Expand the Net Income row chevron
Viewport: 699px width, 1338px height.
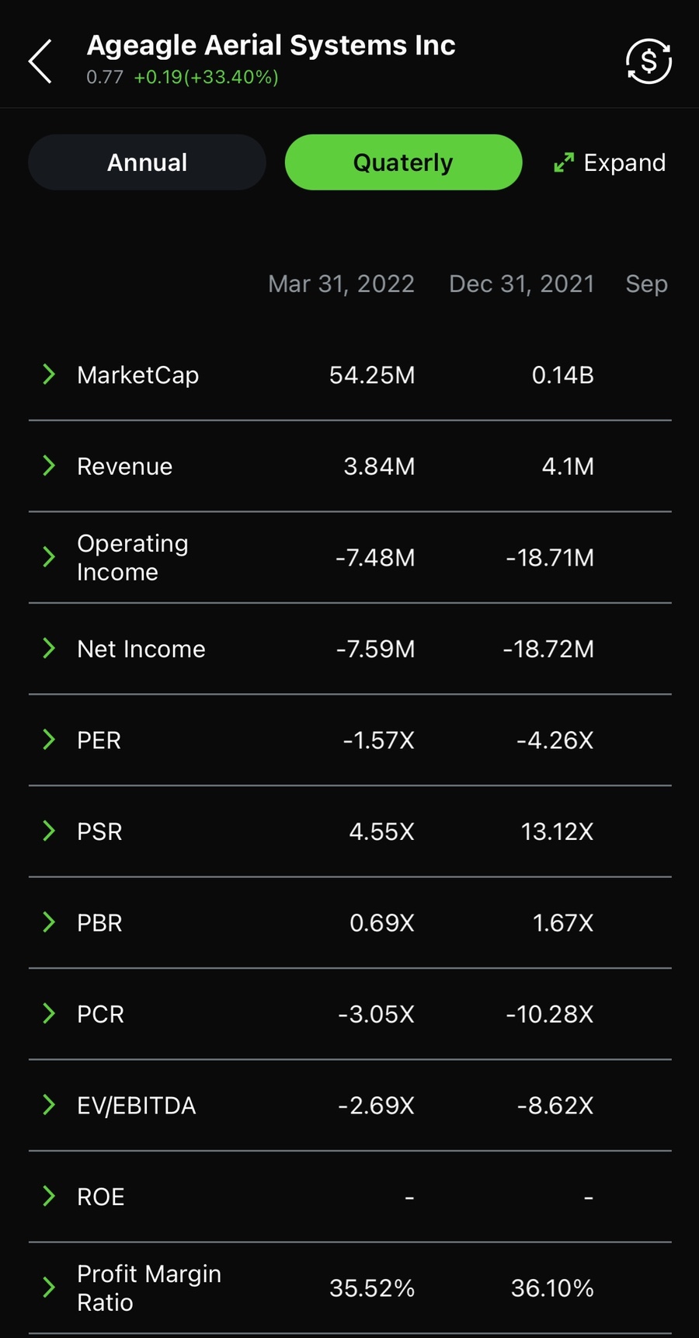[48, 649]
